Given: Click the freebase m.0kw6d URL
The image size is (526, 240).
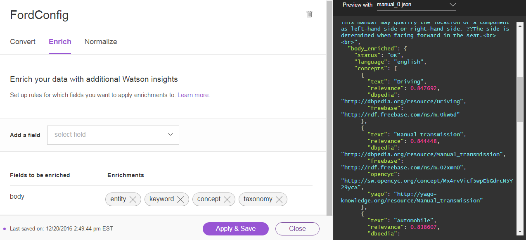Looking at the screenshot, I should [x=400, y=114].
